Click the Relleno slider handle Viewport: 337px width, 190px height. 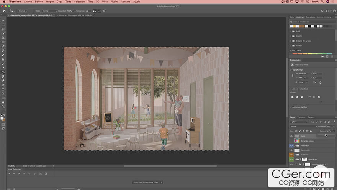click(x=326, y=135)
